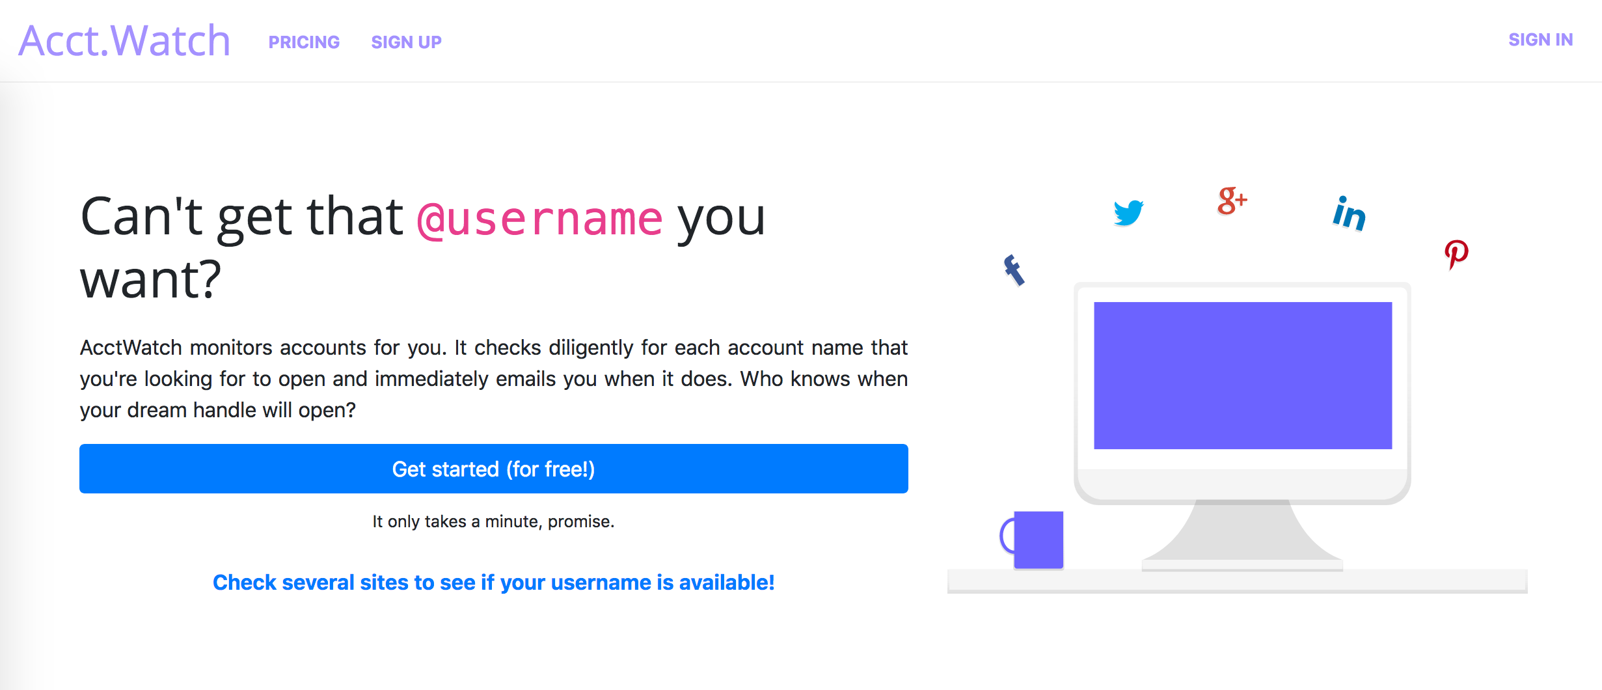The width and height of the screenshot is (1602, 690).
Task: Click the Pinterest icon
Action: [1456, 254]
